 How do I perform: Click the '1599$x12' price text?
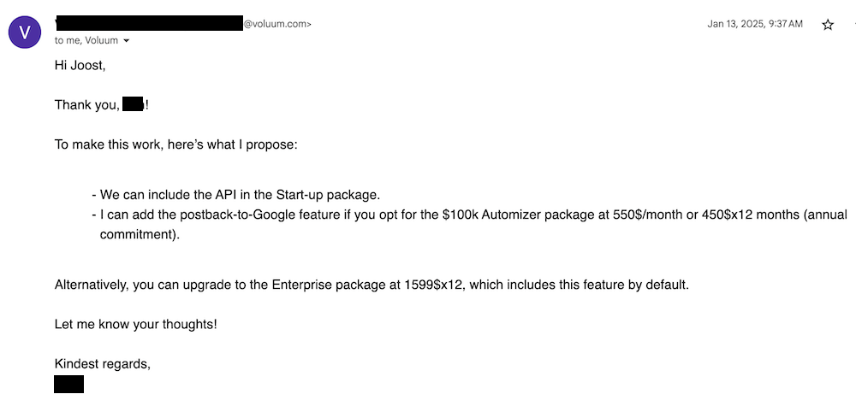(x=435, y=284)
